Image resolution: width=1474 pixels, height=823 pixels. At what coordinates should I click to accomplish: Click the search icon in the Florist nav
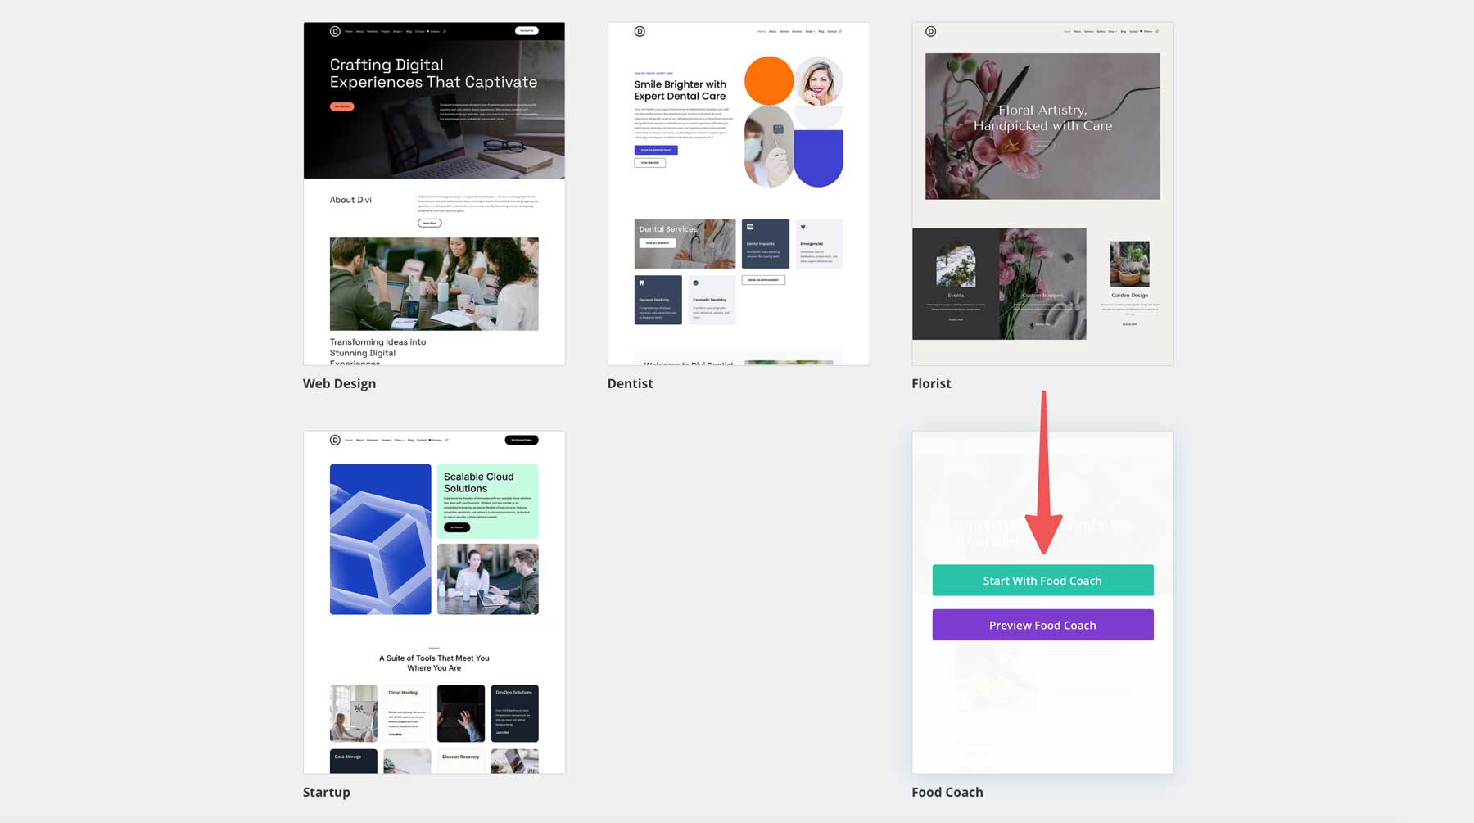[x=1157, y=31]
